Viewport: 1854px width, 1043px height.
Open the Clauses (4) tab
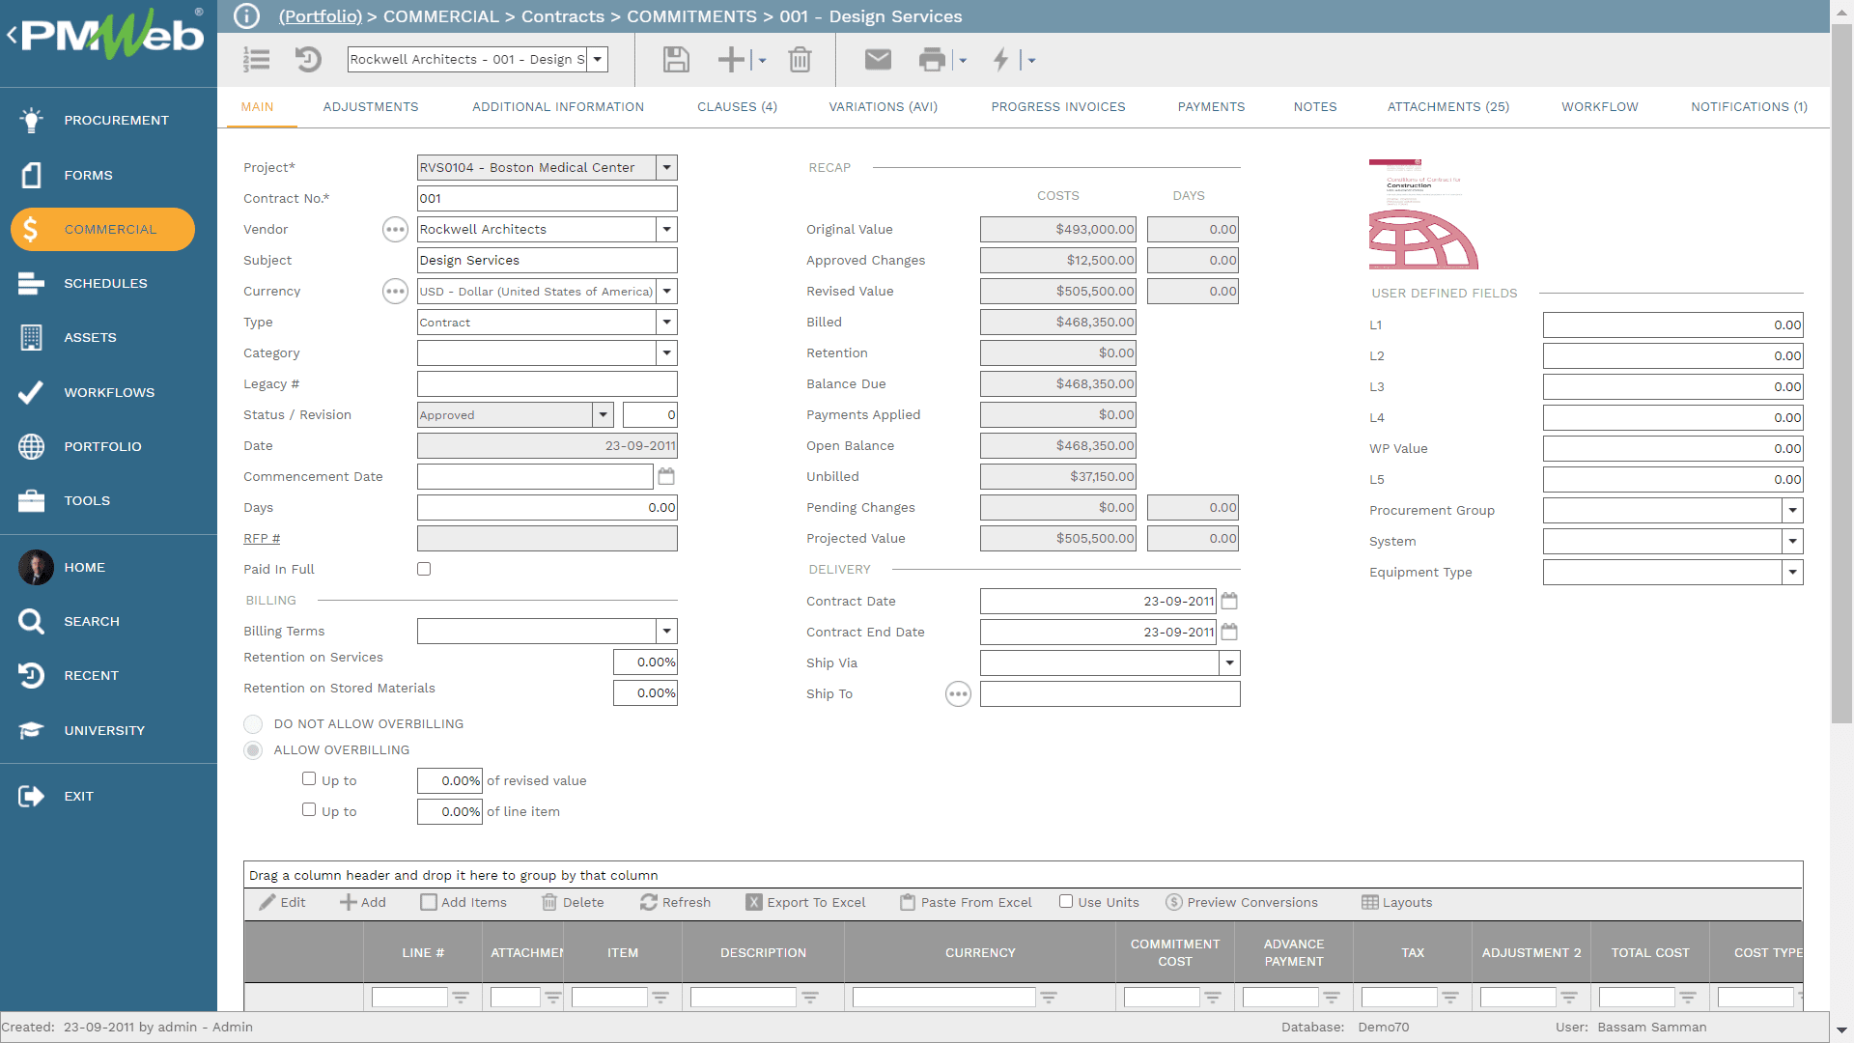point(737,107)
